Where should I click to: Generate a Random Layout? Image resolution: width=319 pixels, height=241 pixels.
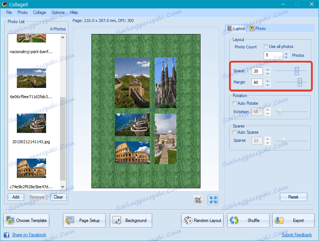(202, 220)
